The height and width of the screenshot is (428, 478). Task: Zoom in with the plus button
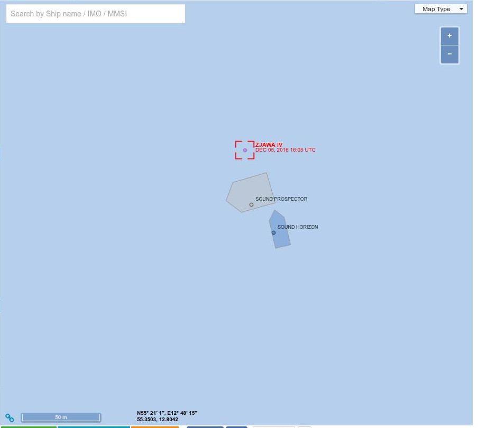[x=449, y=36]
